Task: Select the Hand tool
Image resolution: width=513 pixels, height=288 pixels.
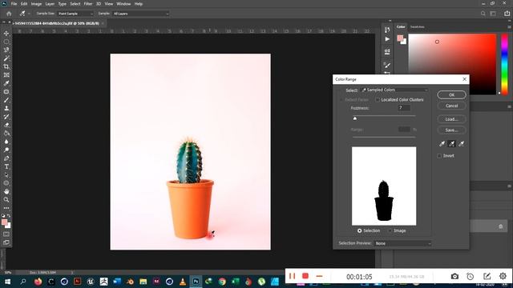Action: click(x=6, y=191)
